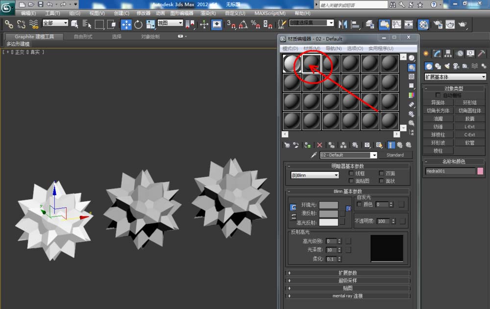Click the checkered Background icon beside slots
This screenshot has width=490, height=309.
click(x=412, y=76)
